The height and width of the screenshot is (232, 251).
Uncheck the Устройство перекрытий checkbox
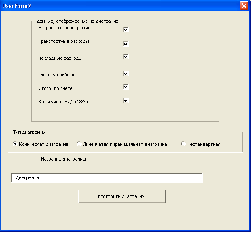(x=126, y=29)
